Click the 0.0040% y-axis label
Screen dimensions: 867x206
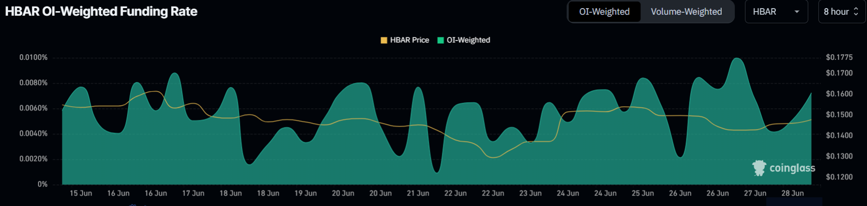[33, 134]
